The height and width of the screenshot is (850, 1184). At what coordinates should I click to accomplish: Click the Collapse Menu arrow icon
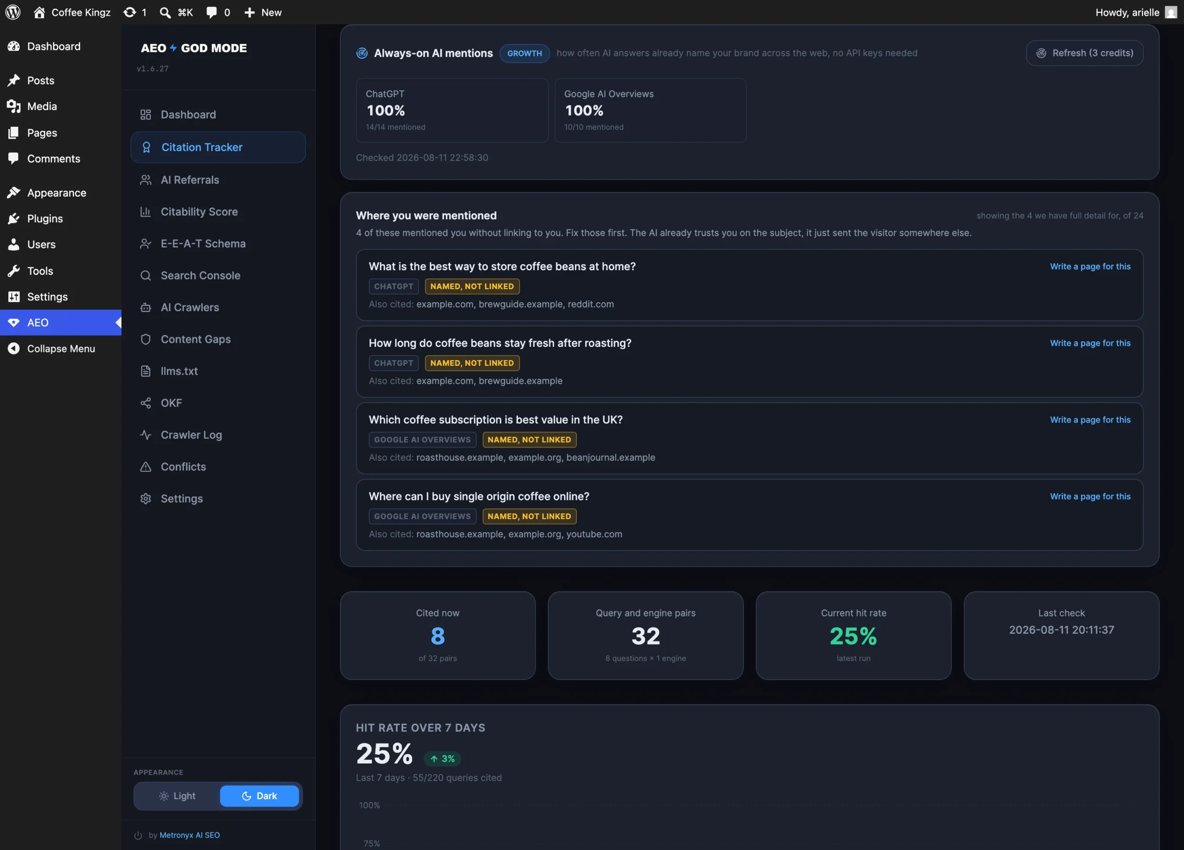click(13, 348)
